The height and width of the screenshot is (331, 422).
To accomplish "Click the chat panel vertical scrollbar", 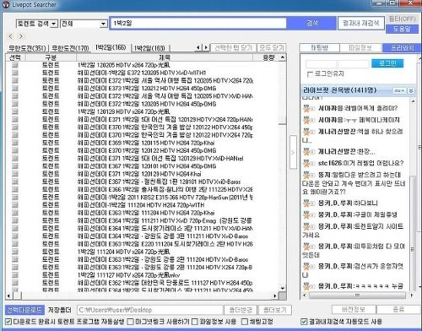I will pos(413,233).
